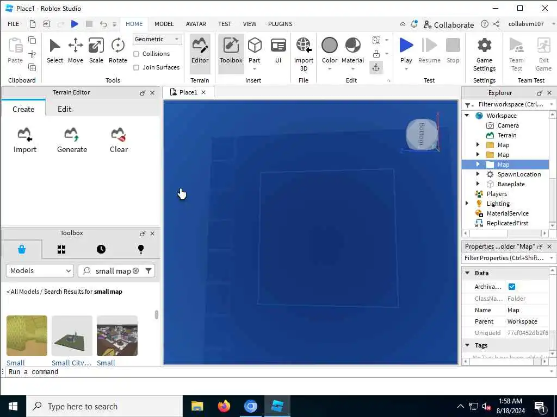Open Windows Start menu
Screen dimensions: 557x417
pos(13,406)
